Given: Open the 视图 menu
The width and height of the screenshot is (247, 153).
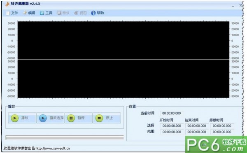Looking at the screenshot, I should tap(81, 13).
